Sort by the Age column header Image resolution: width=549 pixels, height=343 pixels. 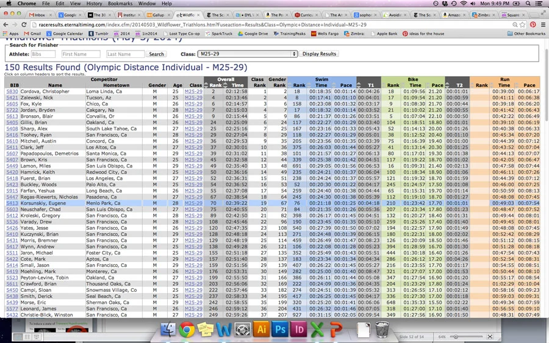[x=178, y=85]
